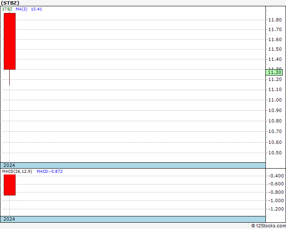Click the 10.70 price axis label
The width and height of the screenshot is (286, 229).
tap(275, 131)
